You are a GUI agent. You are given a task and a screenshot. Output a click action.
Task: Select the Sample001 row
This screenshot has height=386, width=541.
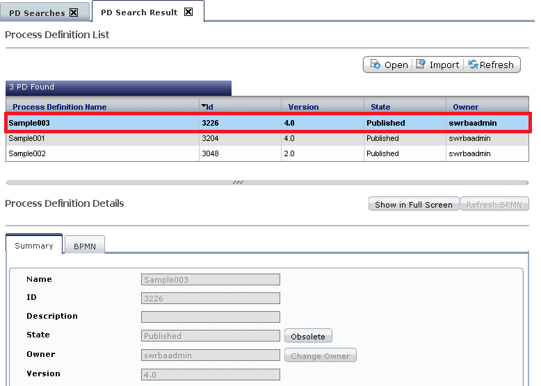point(267,138)
